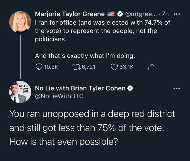Click the 6,721 retweets count
190x161 pixels.
[89, 67]
